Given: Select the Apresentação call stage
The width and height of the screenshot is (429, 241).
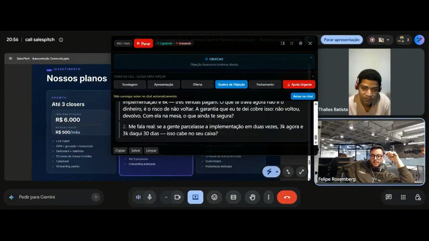Looking at the screenshot, I should click(x=164, y=84).
